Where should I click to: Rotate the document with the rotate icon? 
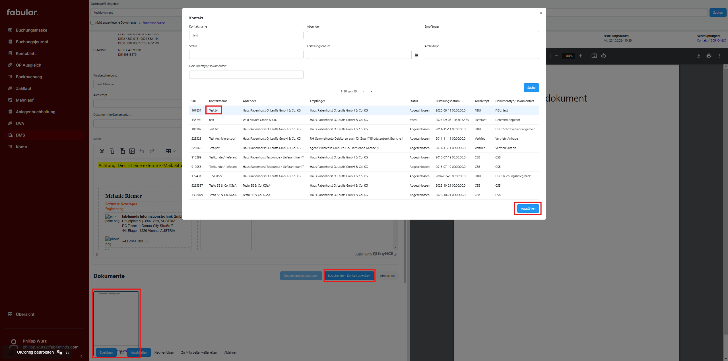[603, 56]
